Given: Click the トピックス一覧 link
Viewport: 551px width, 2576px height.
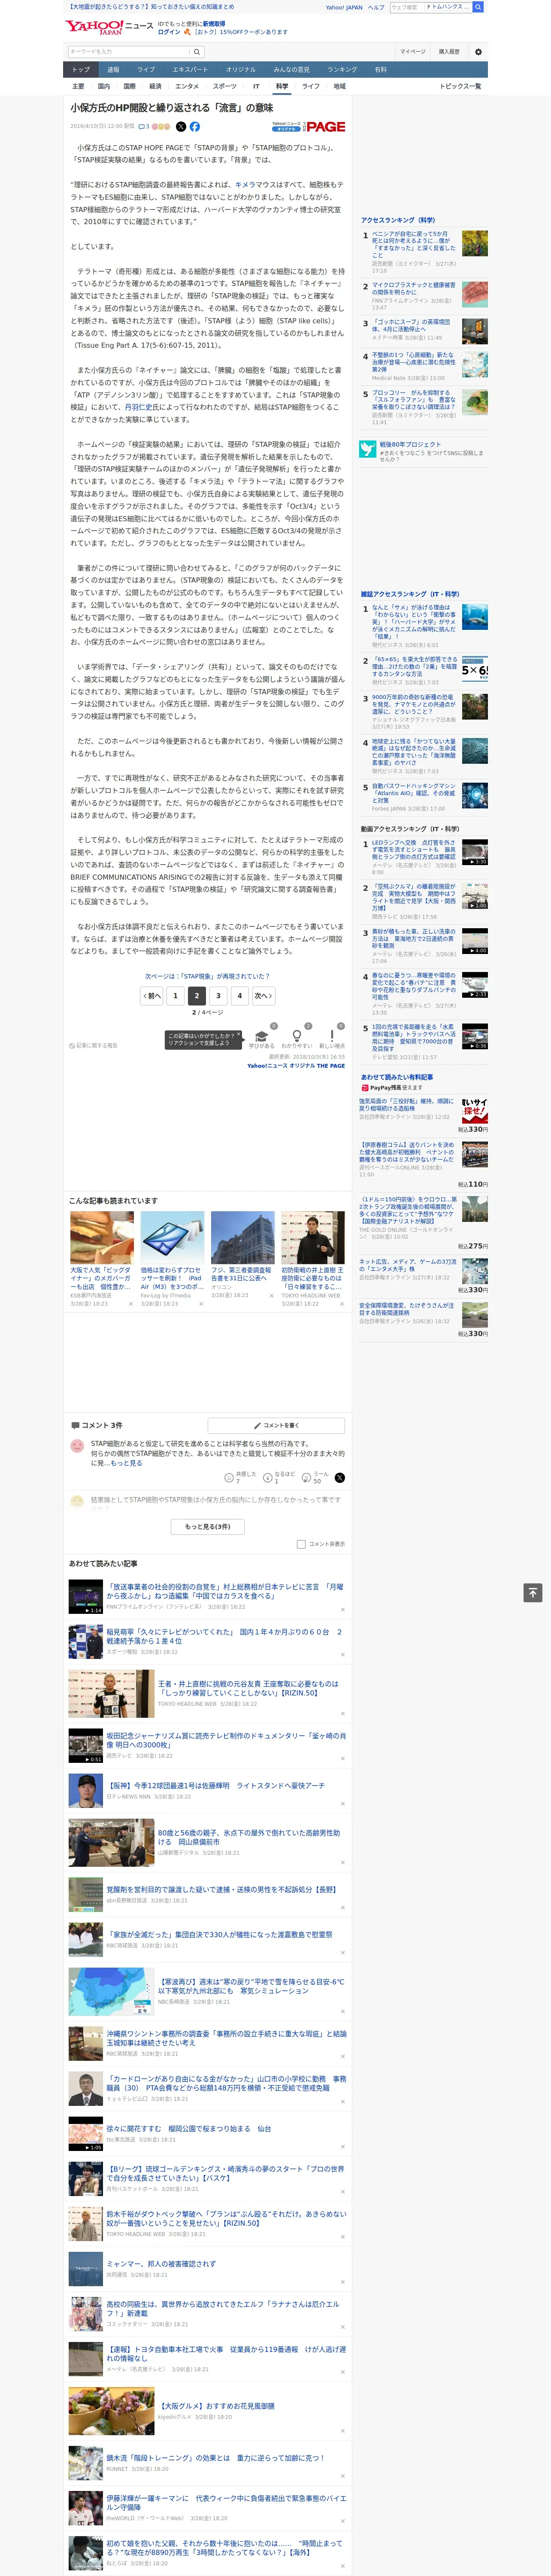Looking at the screenshot, I should click(x=461, y=86).
